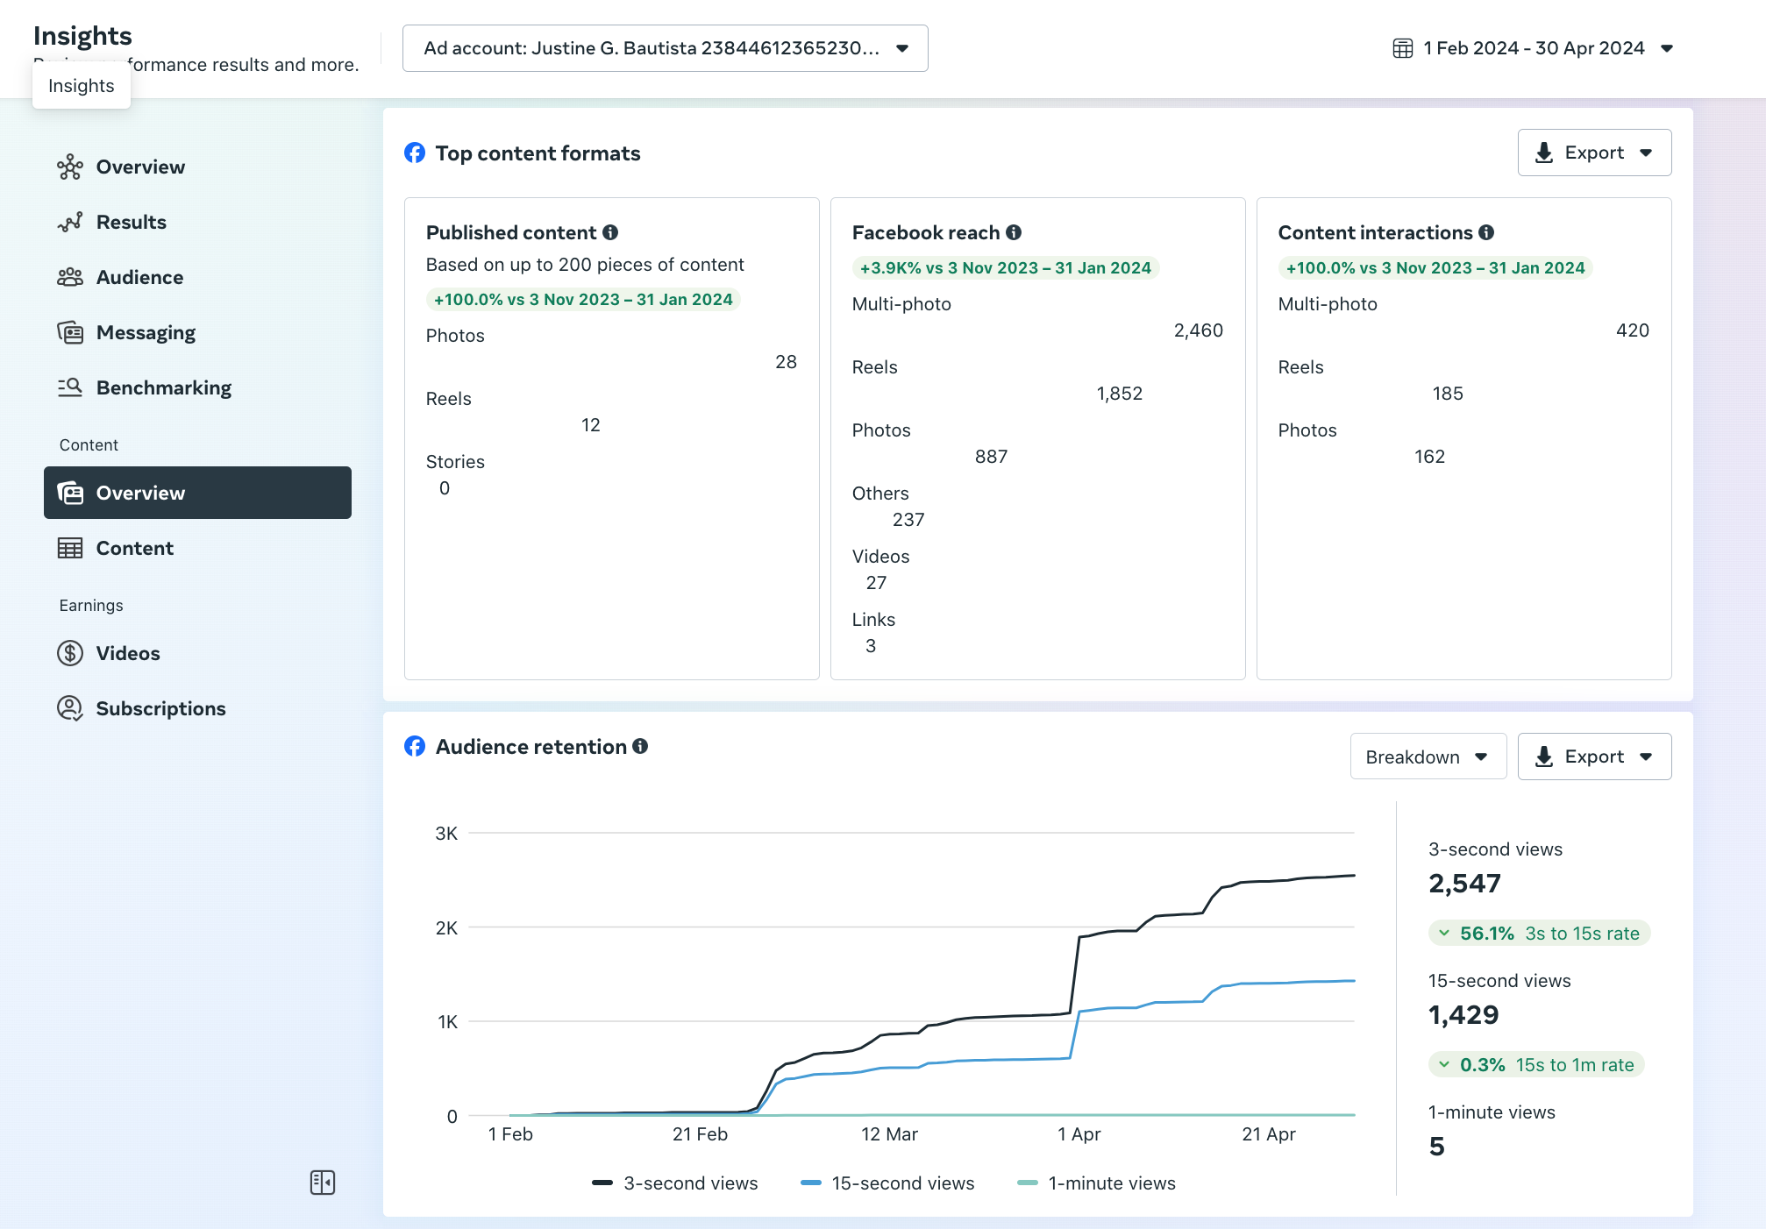Click the Benchmarking sidebar icon
1766x1229 pixels.
click(70, 387)
